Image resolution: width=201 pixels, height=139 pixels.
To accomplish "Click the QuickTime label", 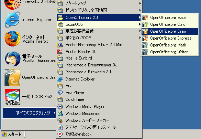I will (75, 99).
